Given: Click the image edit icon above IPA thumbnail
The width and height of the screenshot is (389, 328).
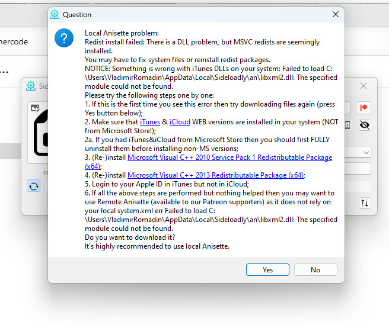Looking at the screenshot, I should pyautogui.click(x=35, y=108).
